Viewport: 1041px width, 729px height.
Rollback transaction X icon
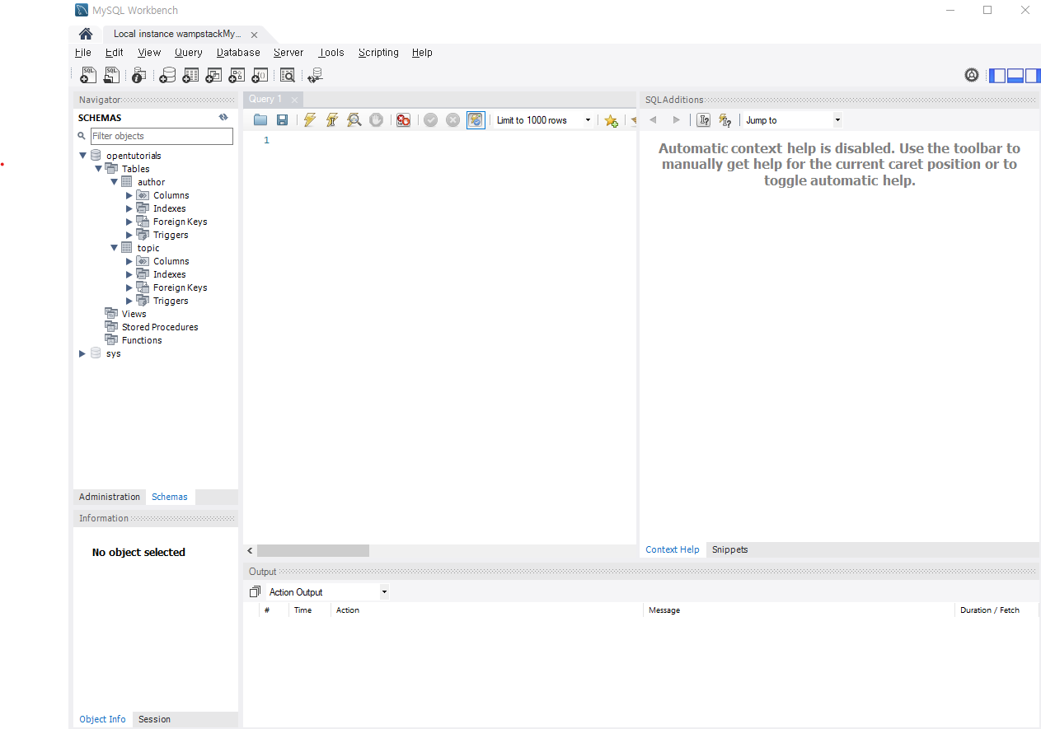453,120
